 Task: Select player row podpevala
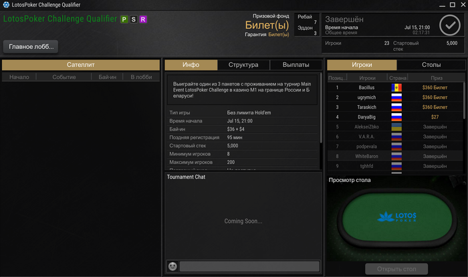pyautogui.click(x=395, y=147)
